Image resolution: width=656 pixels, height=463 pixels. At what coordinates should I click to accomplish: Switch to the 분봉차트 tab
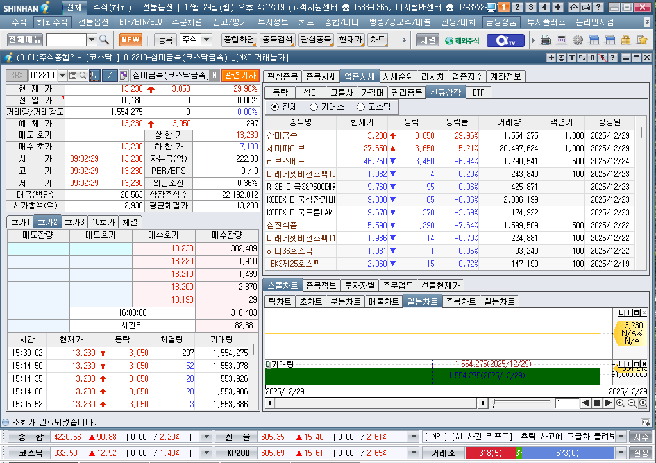click(345, 301)
